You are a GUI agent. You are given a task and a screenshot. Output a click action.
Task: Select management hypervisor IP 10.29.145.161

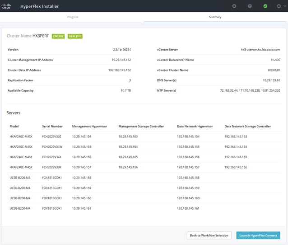tap(82, 208)
